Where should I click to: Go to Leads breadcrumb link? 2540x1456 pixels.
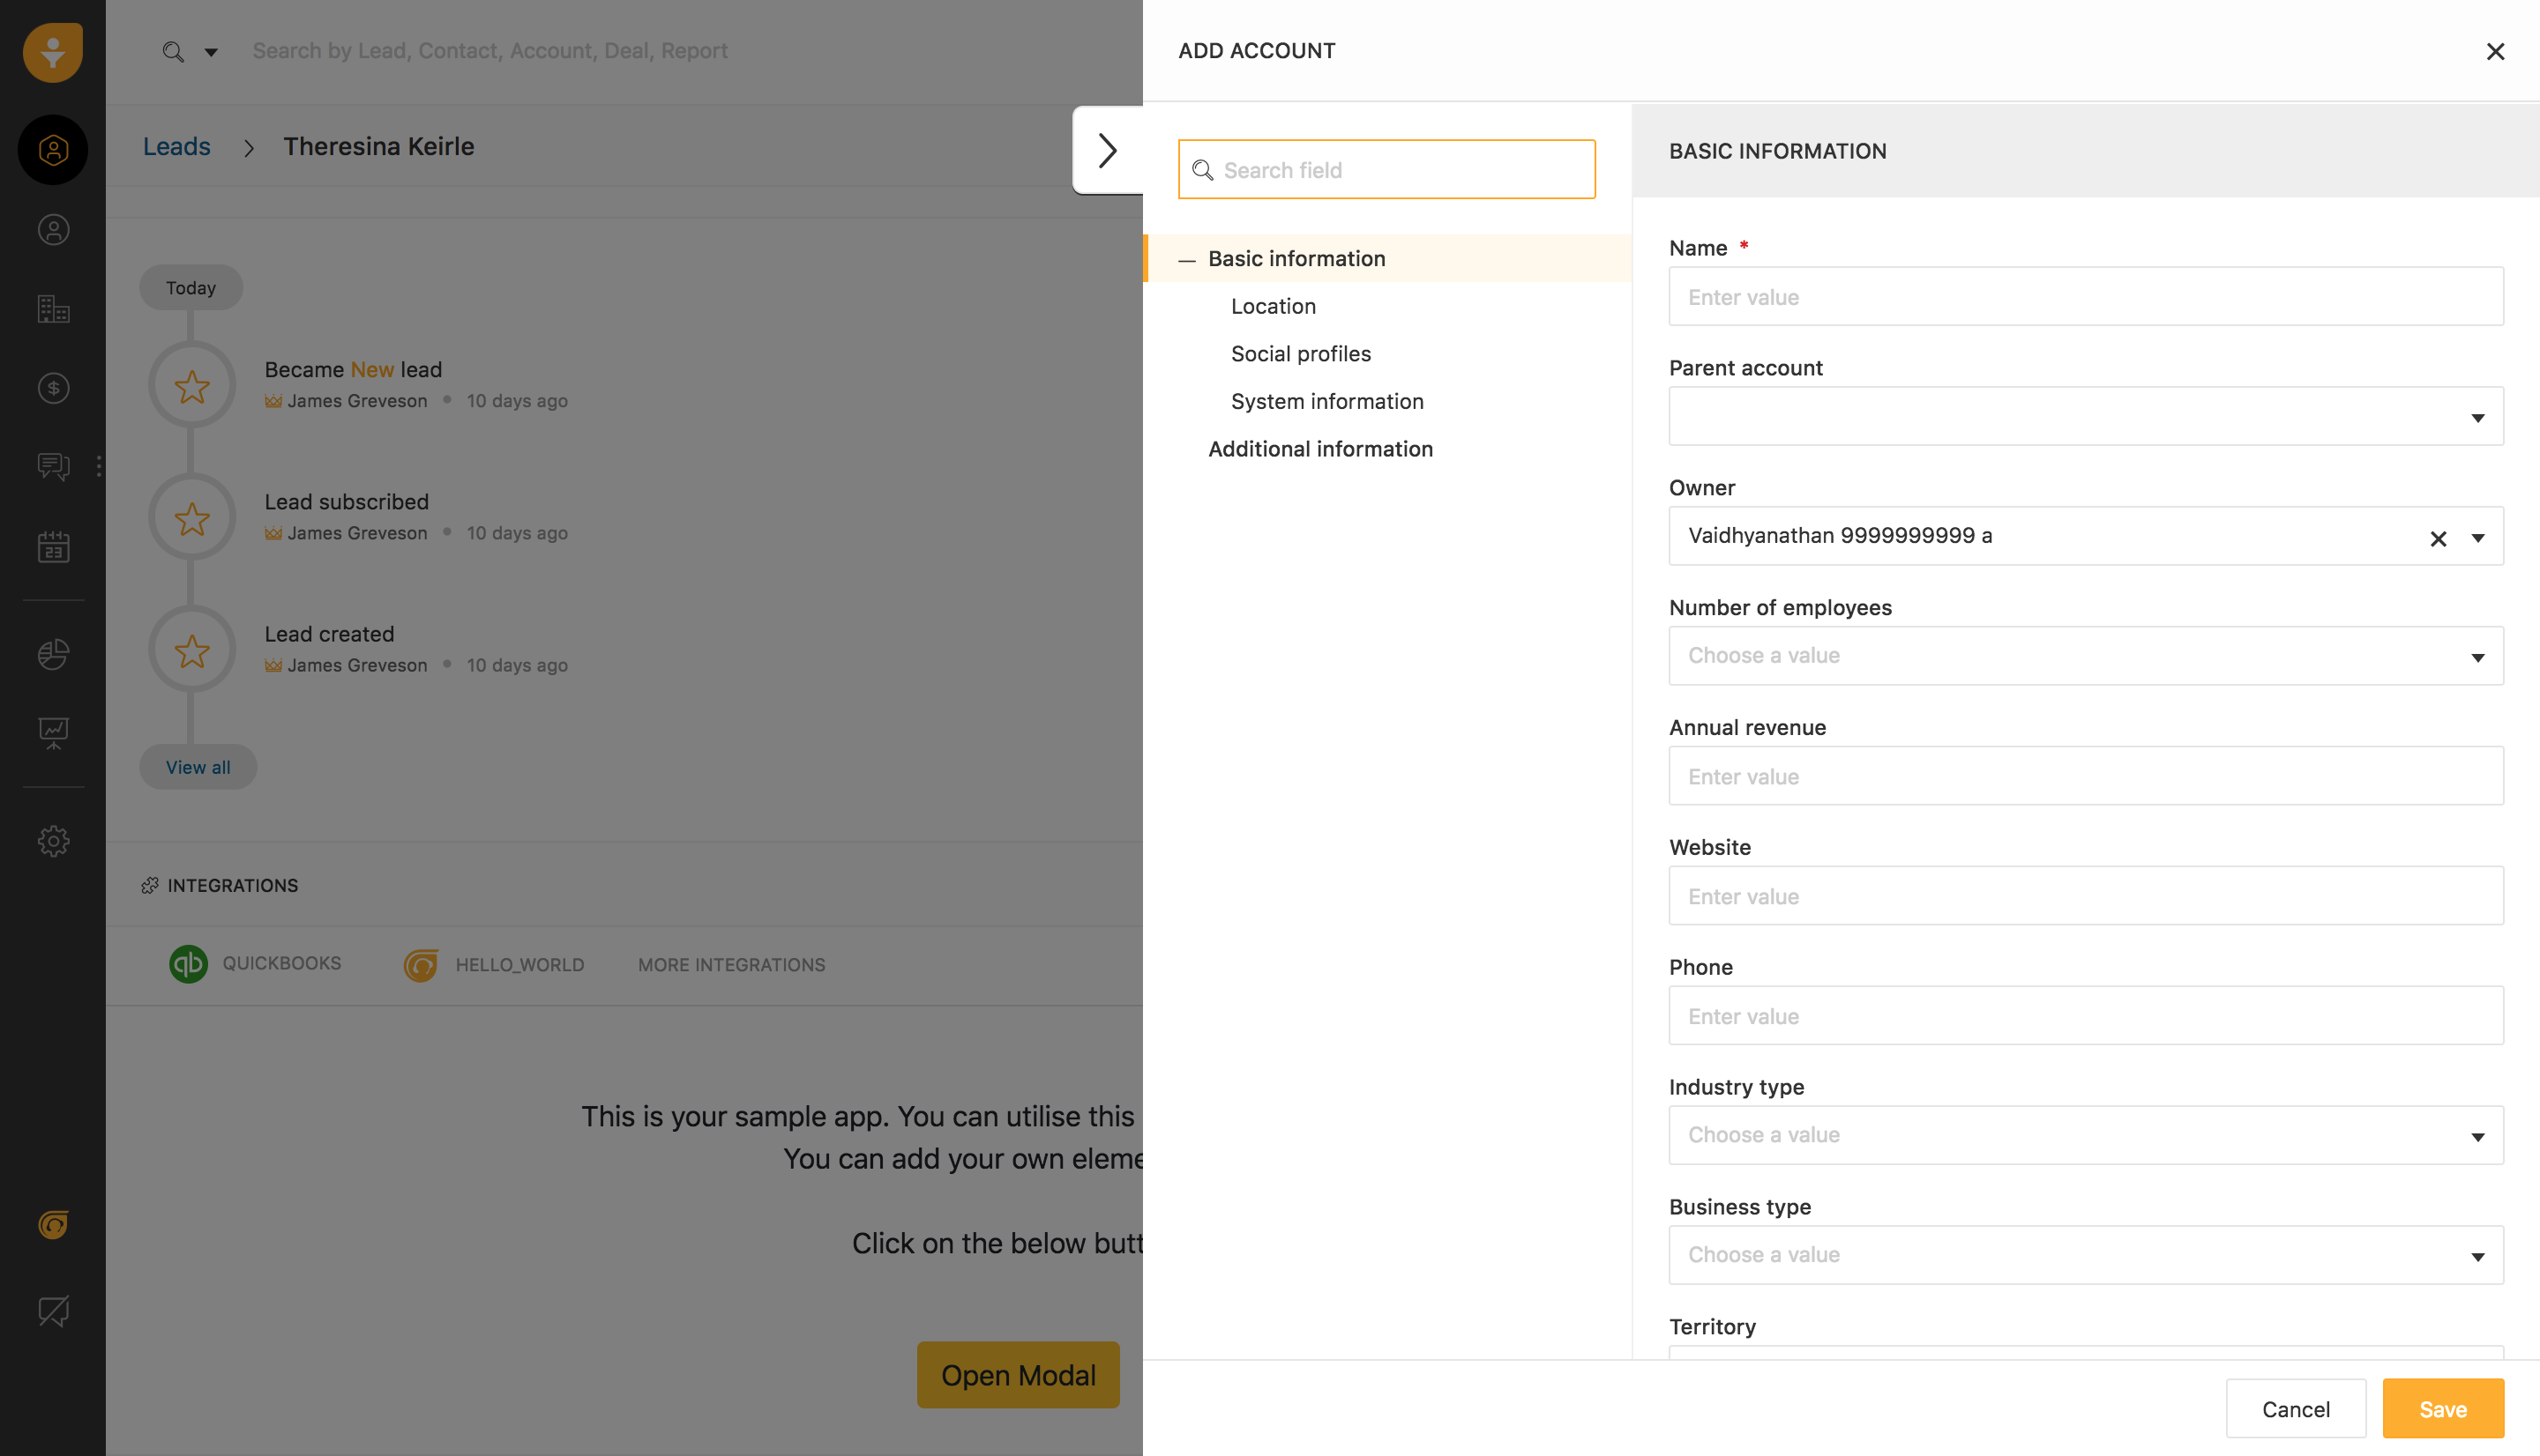coord(176,146)
